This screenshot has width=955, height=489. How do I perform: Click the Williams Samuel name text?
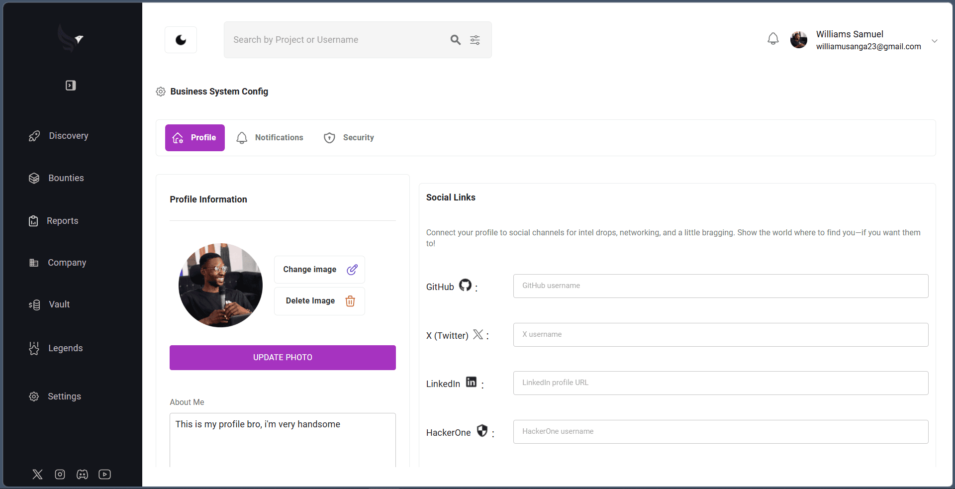point(850,34)
